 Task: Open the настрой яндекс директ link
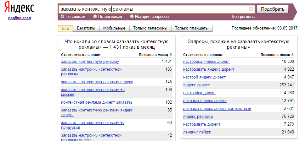click(x=205, y=77)
